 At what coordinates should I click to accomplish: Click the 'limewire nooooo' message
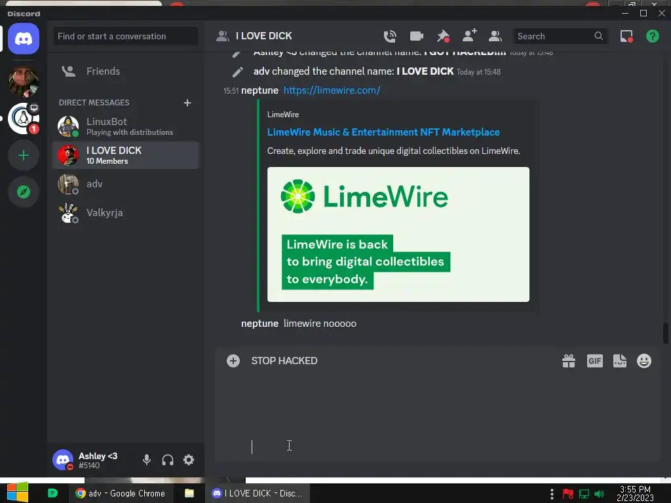(320, 324)
